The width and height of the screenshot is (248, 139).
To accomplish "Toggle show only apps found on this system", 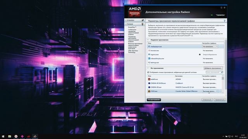I will point(148,72).
